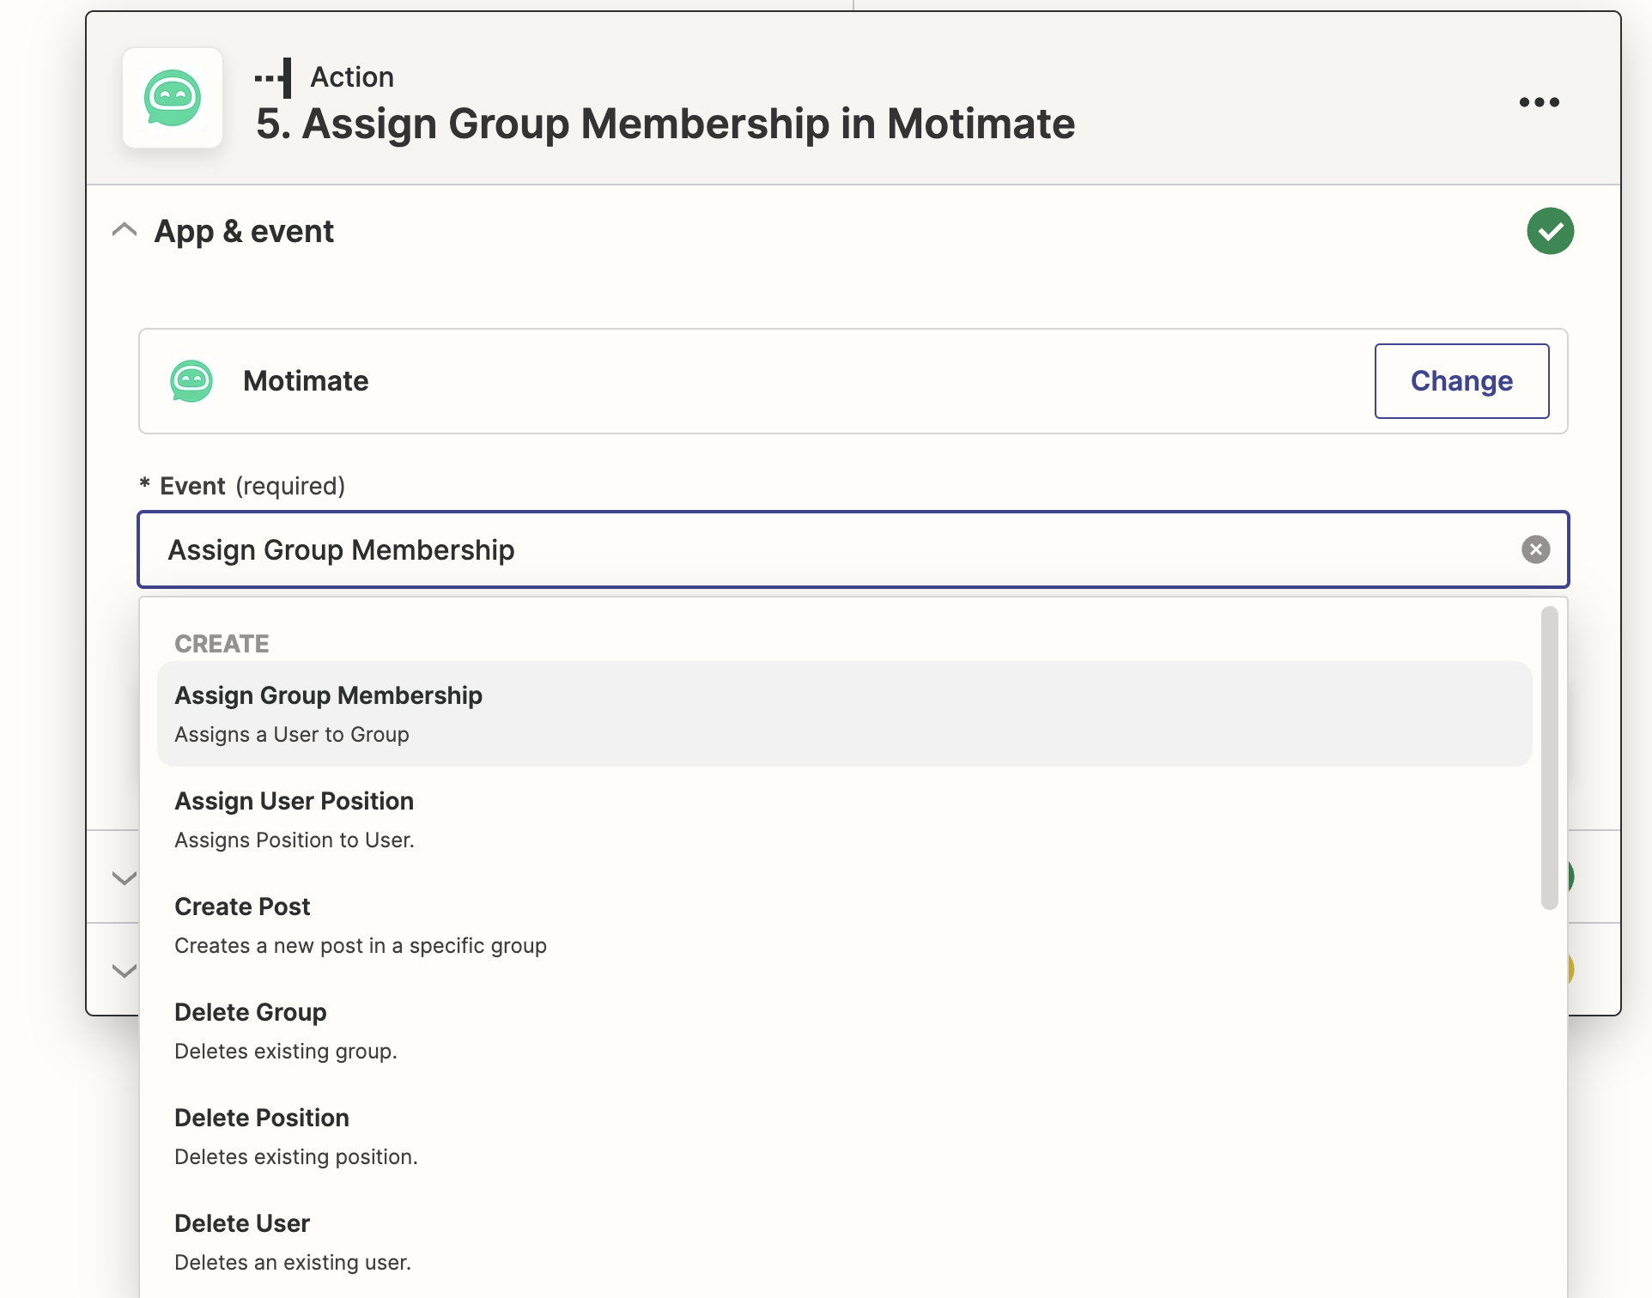
Task: Collapse the App & event section
Action: point(125,230)
